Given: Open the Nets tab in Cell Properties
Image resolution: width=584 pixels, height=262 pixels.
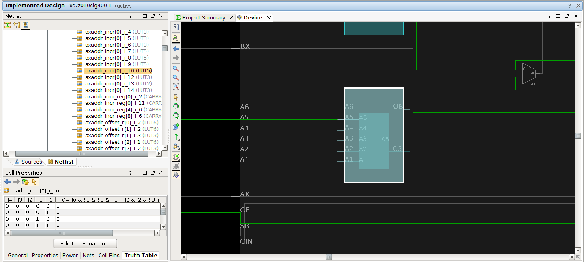Looking at the screenshot, I should (88, 255).
